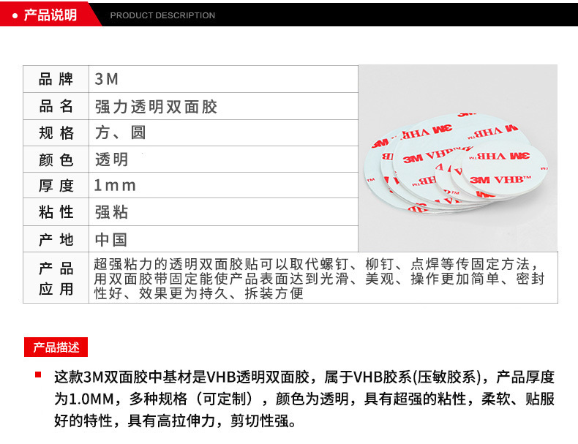578x444 pixels.
Task: Click the 品名 row label
Action: click(56, 106)
